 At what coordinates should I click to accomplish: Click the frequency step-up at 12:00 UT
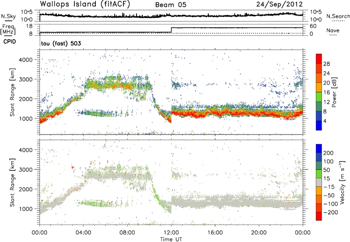point(171,30)
